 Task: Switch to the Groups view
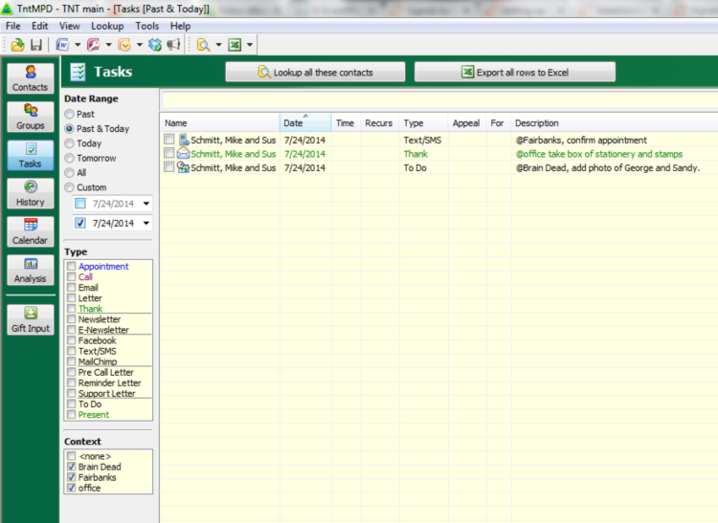click(31, 117)
